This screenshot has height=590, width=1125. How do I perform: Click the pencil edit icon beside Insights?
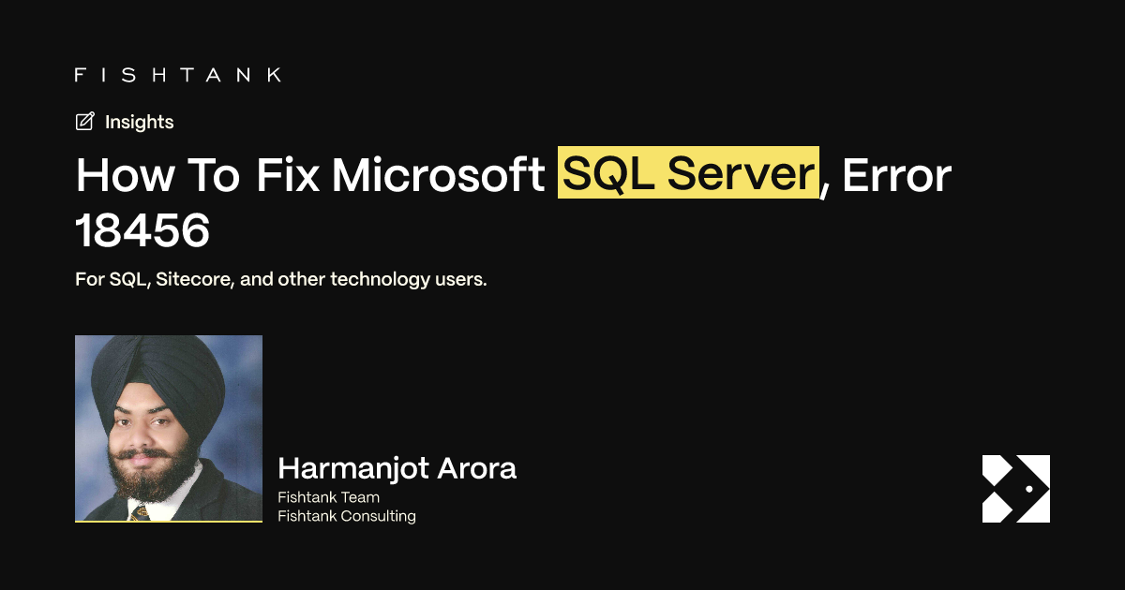click(x=84, y=122)
